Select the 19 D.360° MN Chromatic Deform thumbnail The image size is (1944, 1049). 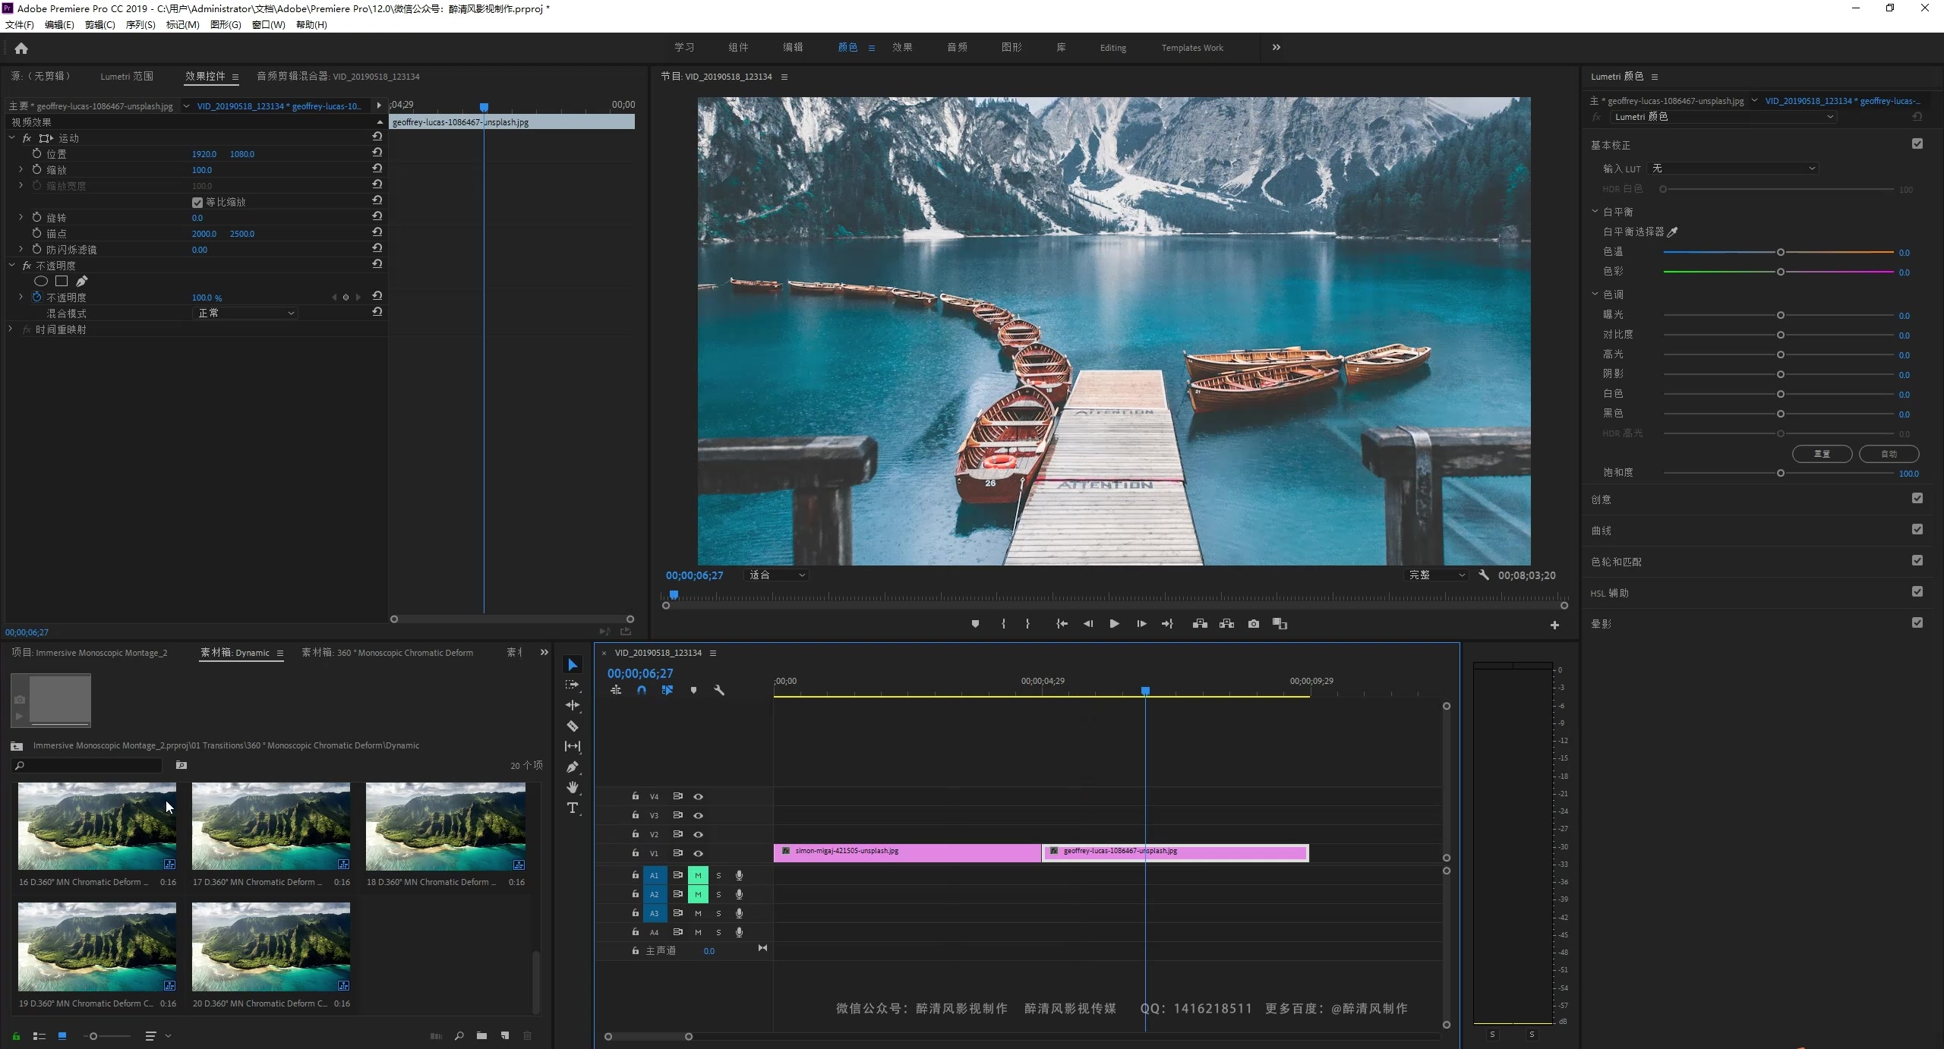coord(96,947)
